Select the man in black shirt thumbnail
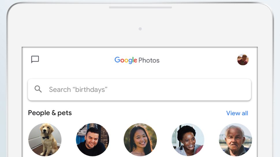 click(x=92, y=140)
